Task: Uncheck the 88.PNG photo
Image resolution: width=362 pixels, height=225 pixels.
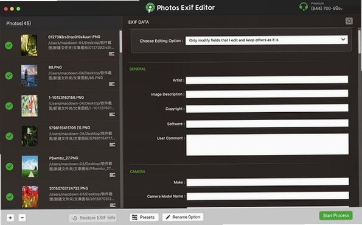Action: tap(9, 76)
